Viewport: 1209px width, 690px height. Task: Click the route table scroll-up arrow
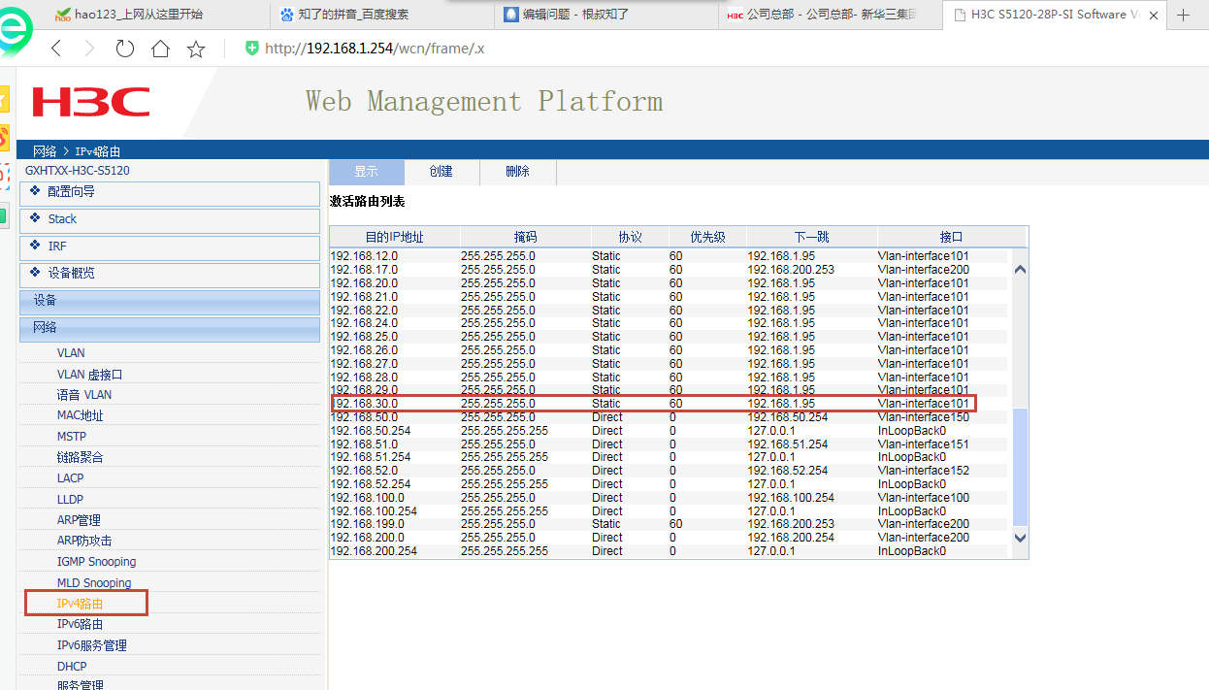point(1020,270)
